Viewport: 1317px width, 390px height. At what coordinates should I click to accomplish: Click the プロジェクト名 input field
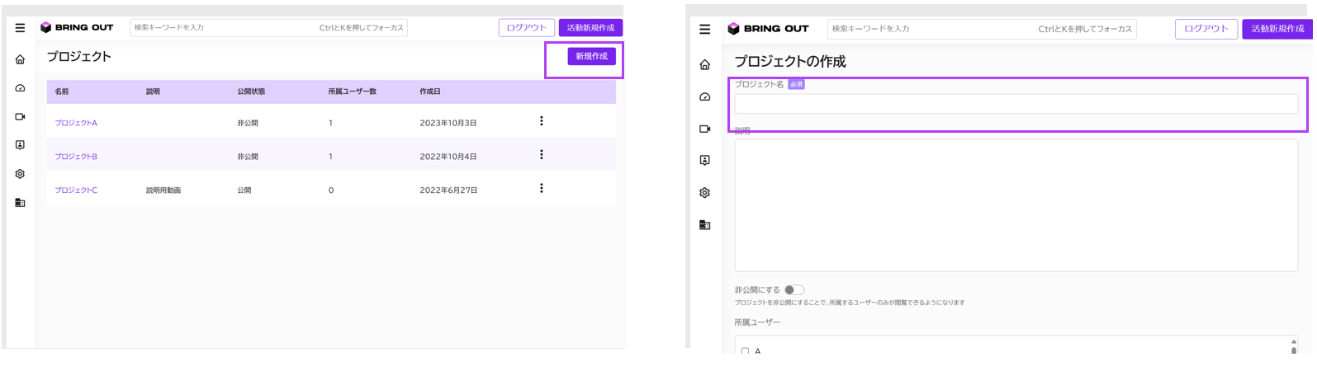tap(1016, 104)
